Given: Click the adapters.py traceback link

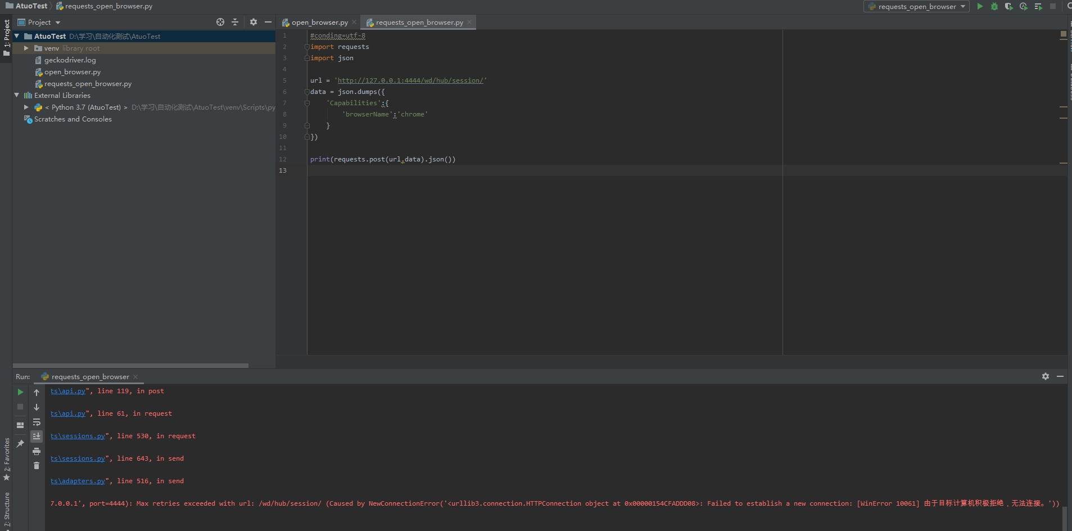Looking at the screenshot, I should (78, 481).
